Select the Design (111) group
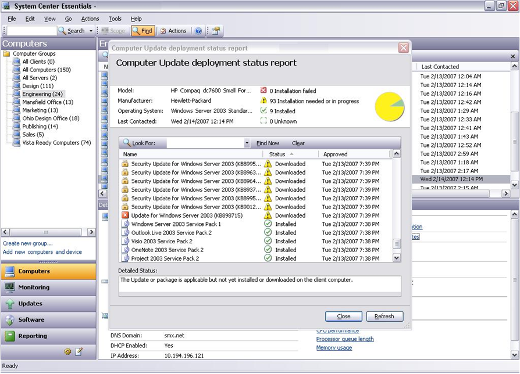This screenshot has height=374, width=520. point(38,86)
